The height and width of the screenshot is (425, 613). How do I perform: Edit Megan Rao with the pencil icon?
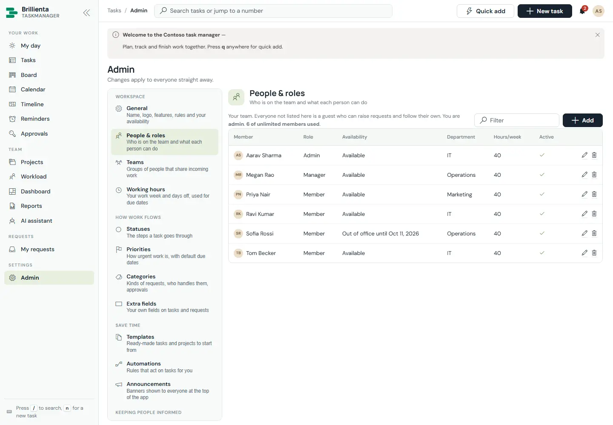tap(584, 175)
